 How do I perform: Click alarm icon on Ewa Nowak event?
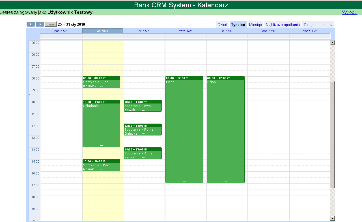(146, 102)
